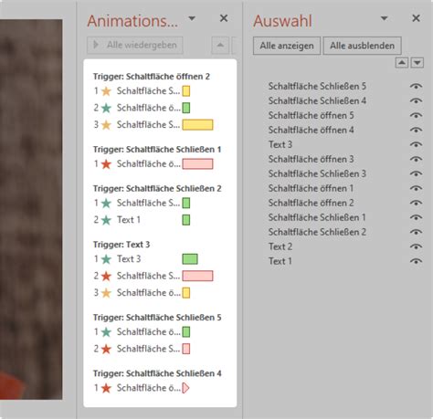Click red star under Trigger Schaltfläche Schließen 1
433x419 pixels.
click(106, 164)
